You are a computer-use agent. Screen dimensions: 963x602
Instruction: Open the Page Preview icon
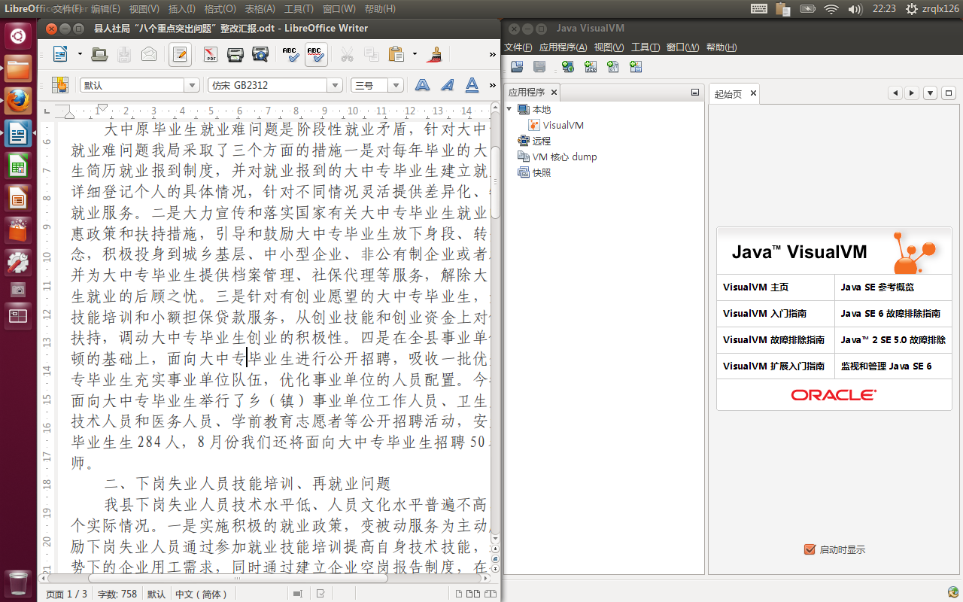tap(260, 54)
